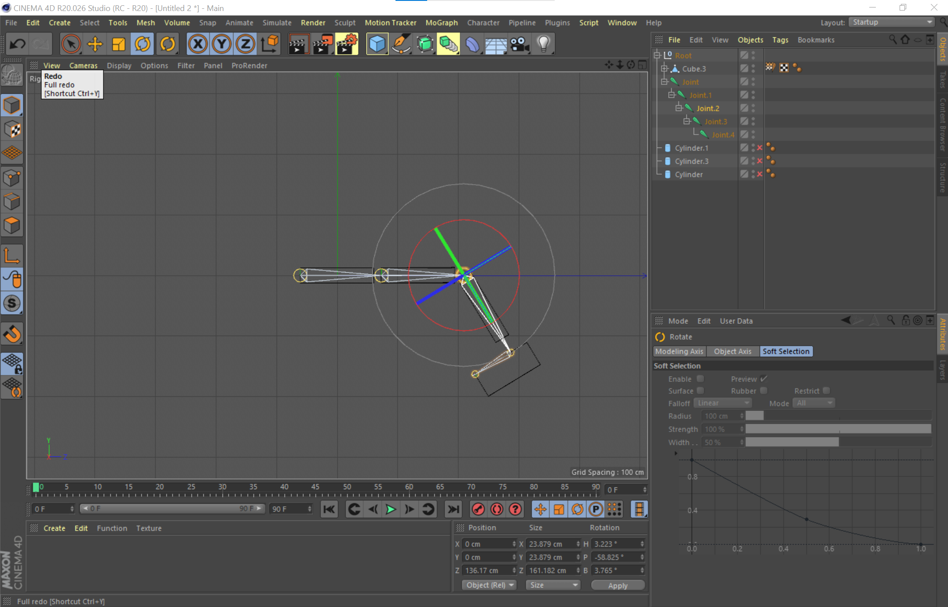Enable the Soft Selection checkbox
948x607 pixels.
point(700,379)
